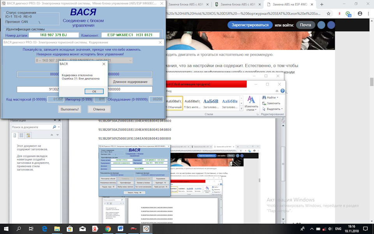Switch to Word from taskbar
The height and width of the screenshot is (234, 374).
(x=121, y=229)
